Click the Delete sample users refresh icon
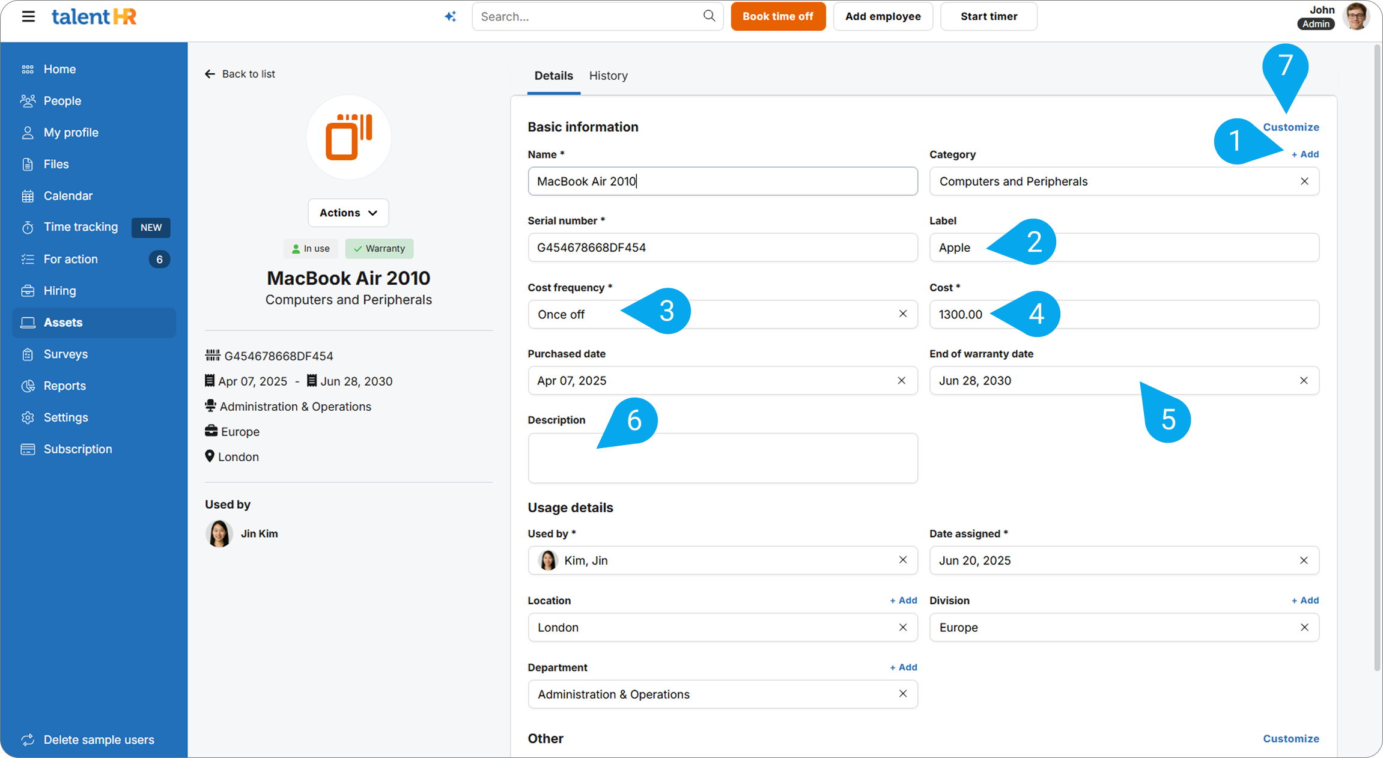This screenshot has height=758, width=1383. pos(28,739)
